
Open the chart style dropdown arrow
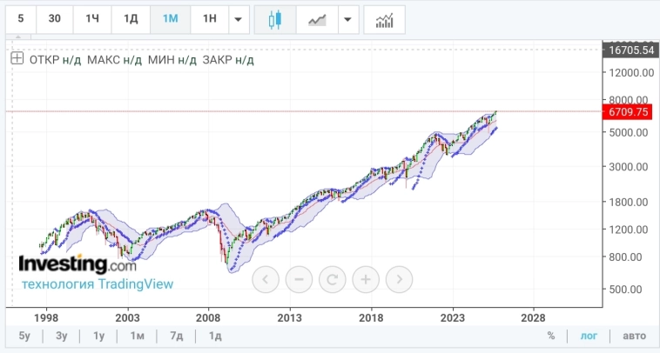348,19
